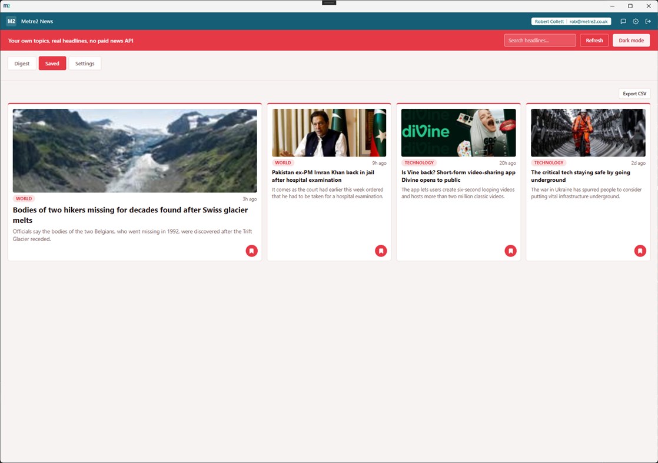The width and height of the screenshot is (658, 463).
Task: Toggle bookmark on Divine app article
Action: (511, 251)
